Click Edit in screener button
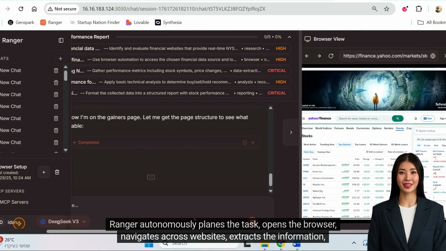The width and height of the screenshot is (446, 251). [x=375, y=152]
